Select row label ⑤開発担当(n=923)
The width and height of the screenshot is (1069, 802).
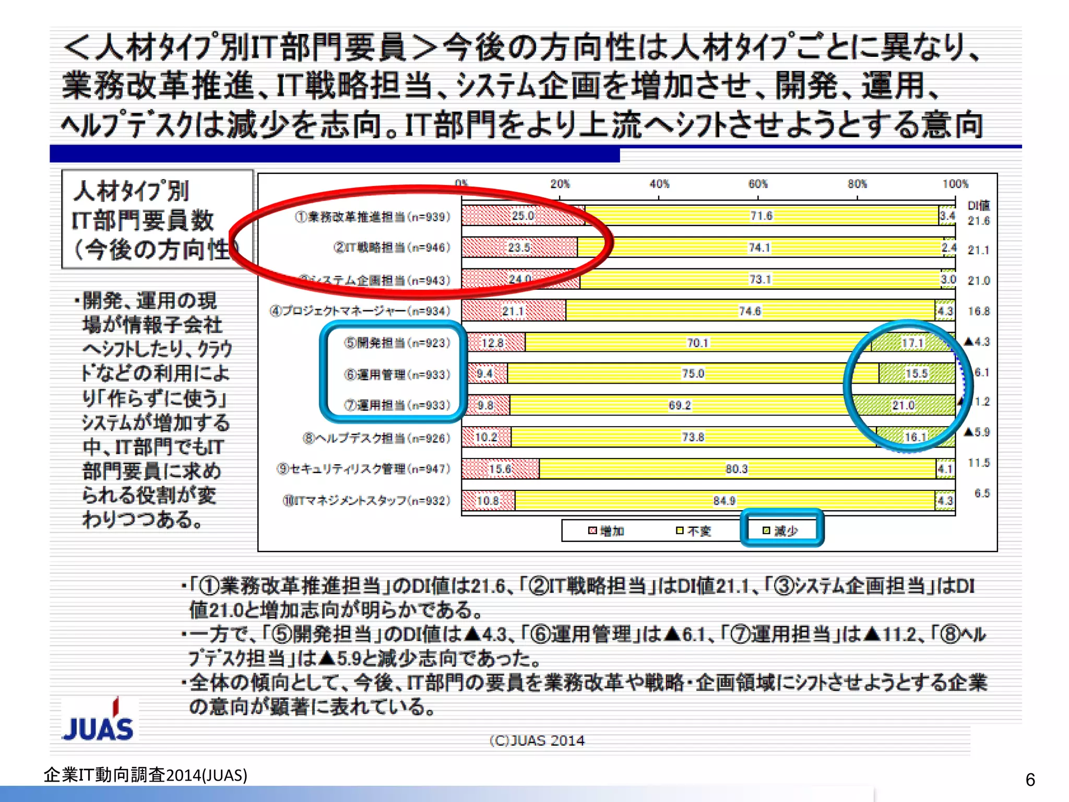tap(397, 343)
